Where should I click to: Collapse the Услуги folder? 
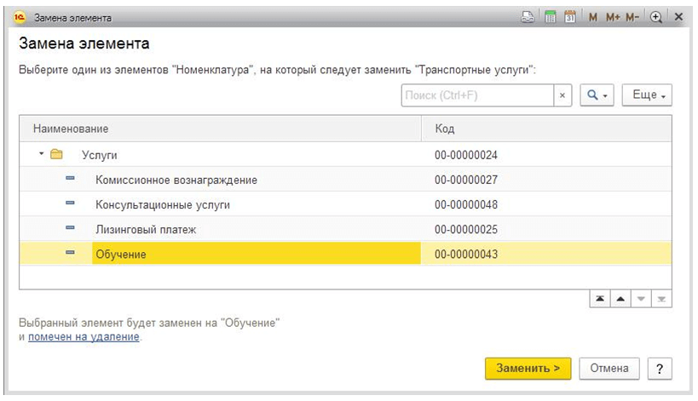click(41, 155)
